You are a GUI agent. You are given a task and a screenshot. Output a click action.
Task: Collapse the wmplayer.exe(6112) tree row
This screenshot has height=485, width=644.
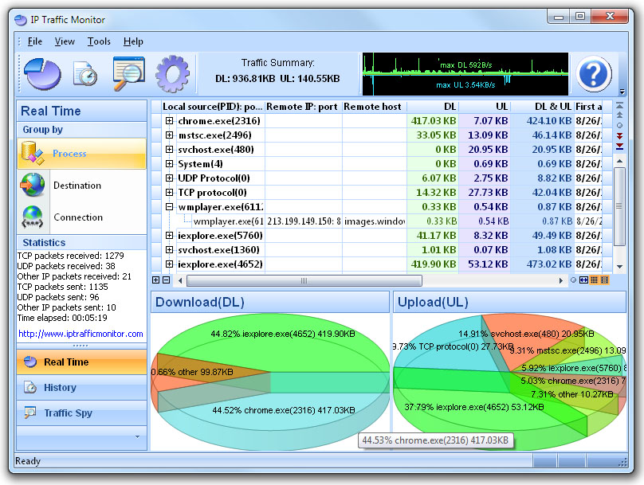pos(170,207)
